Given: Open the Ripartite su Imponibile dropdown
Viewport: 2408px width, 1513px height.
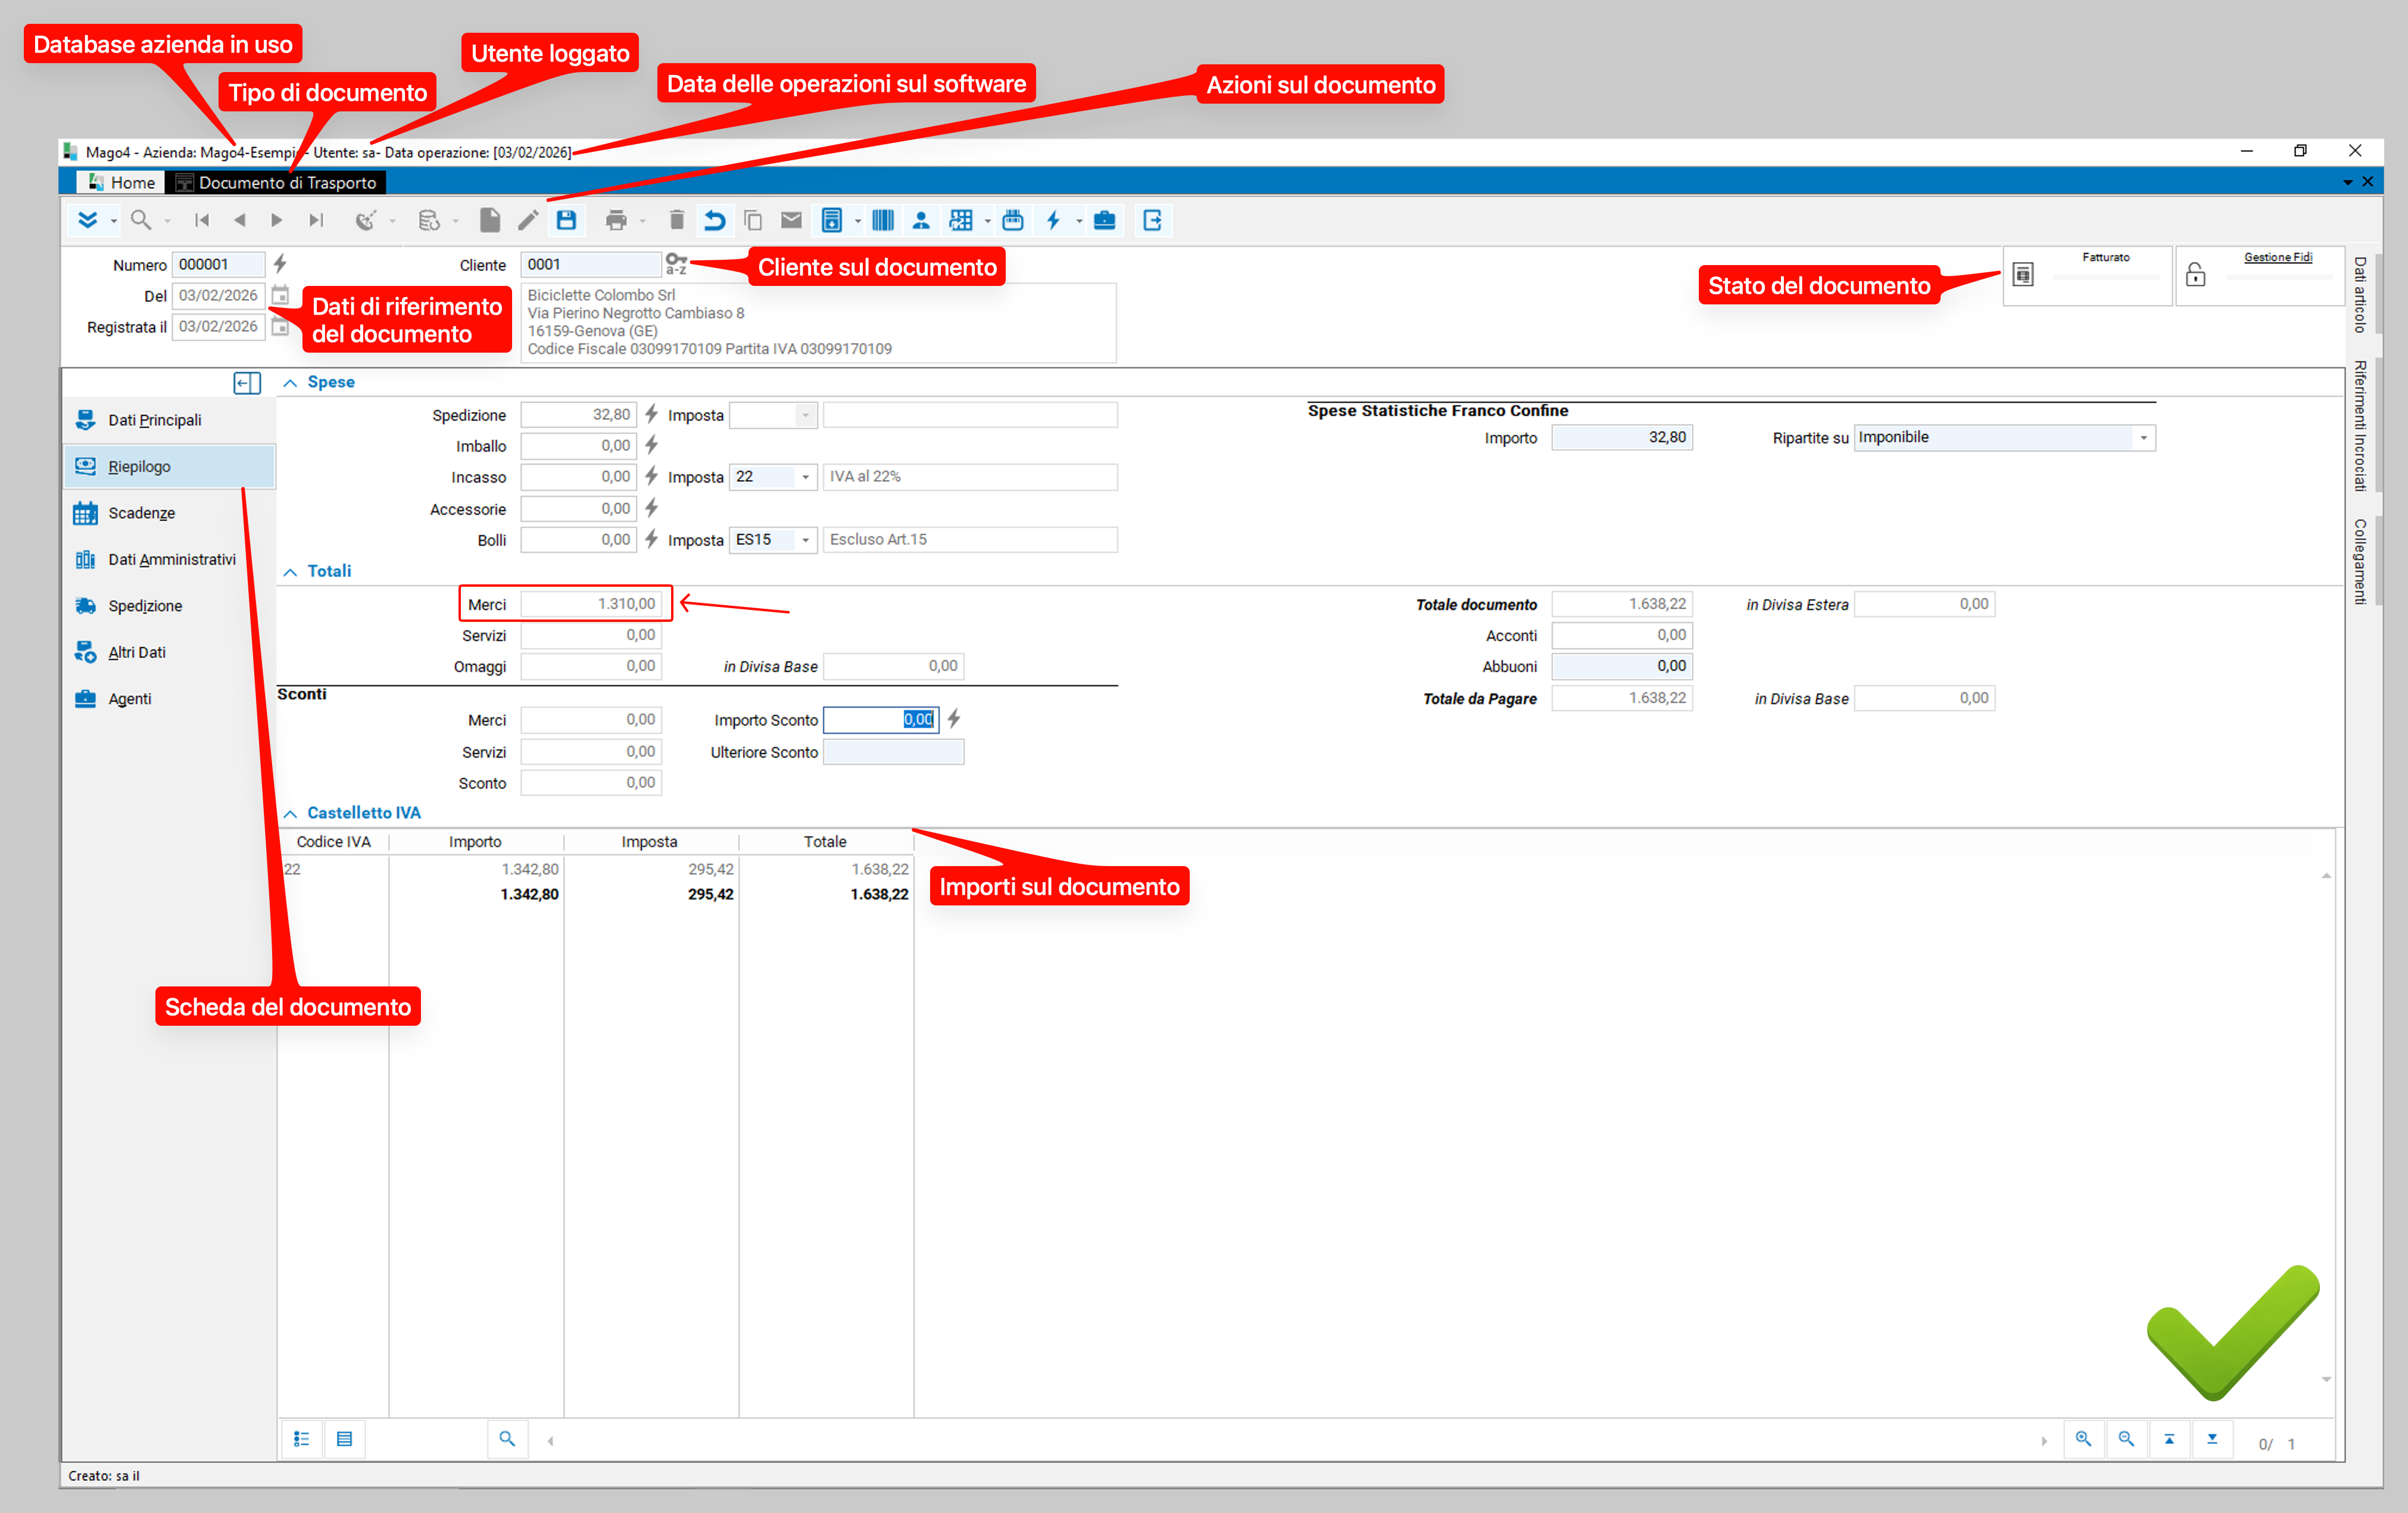Looking at the screenshot, I should tap(2143, 437).
